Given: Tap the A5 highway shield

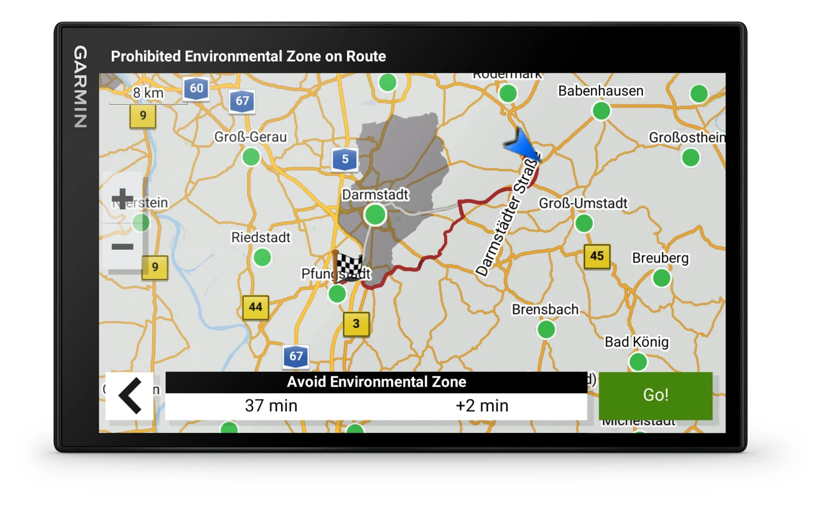Looking at the screenshot, I should (x=345, y=159).
